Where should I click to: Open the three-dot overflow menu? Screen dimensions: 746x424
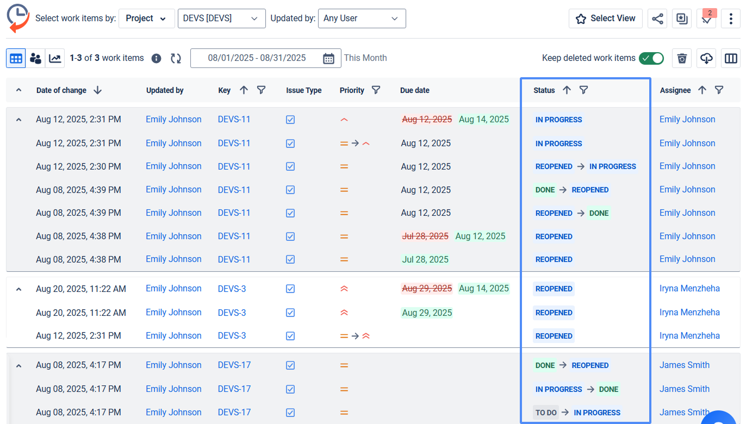click(731, 18)
